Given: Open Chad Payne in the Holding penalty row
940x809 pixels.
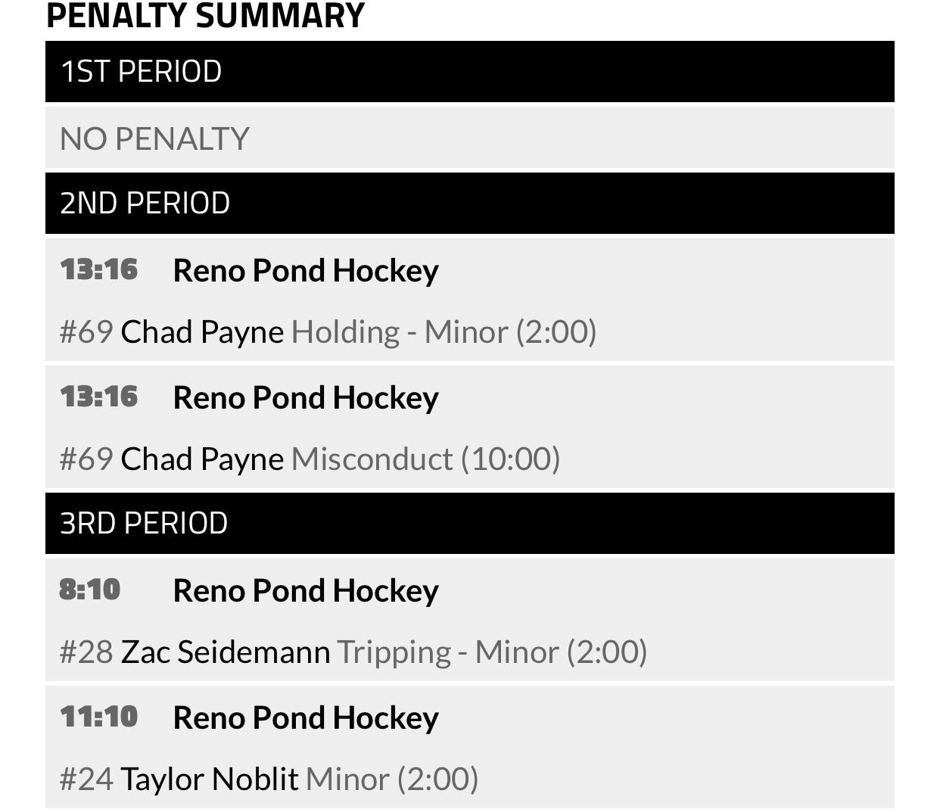Looking at the screenshot, I should (x=202, y=331).
